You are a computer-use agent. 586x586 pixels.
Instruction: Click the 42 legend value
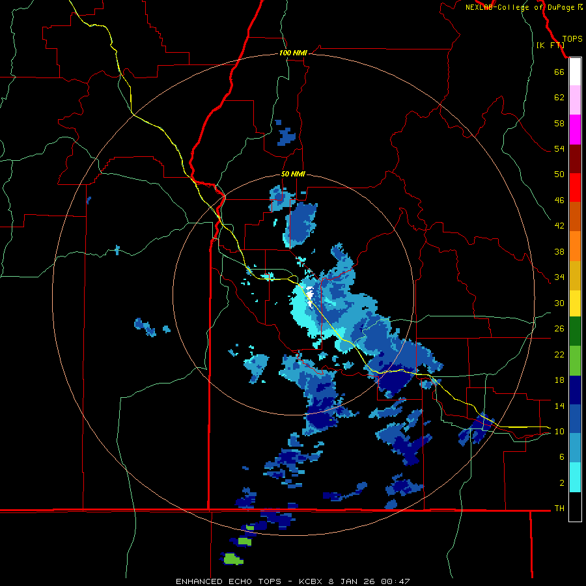click(x=559, y=226)
